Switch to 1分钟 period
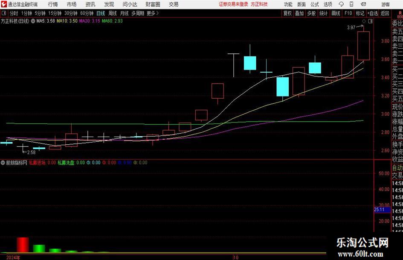The width and height of the screenshot is (403, 260). [26, 13]
